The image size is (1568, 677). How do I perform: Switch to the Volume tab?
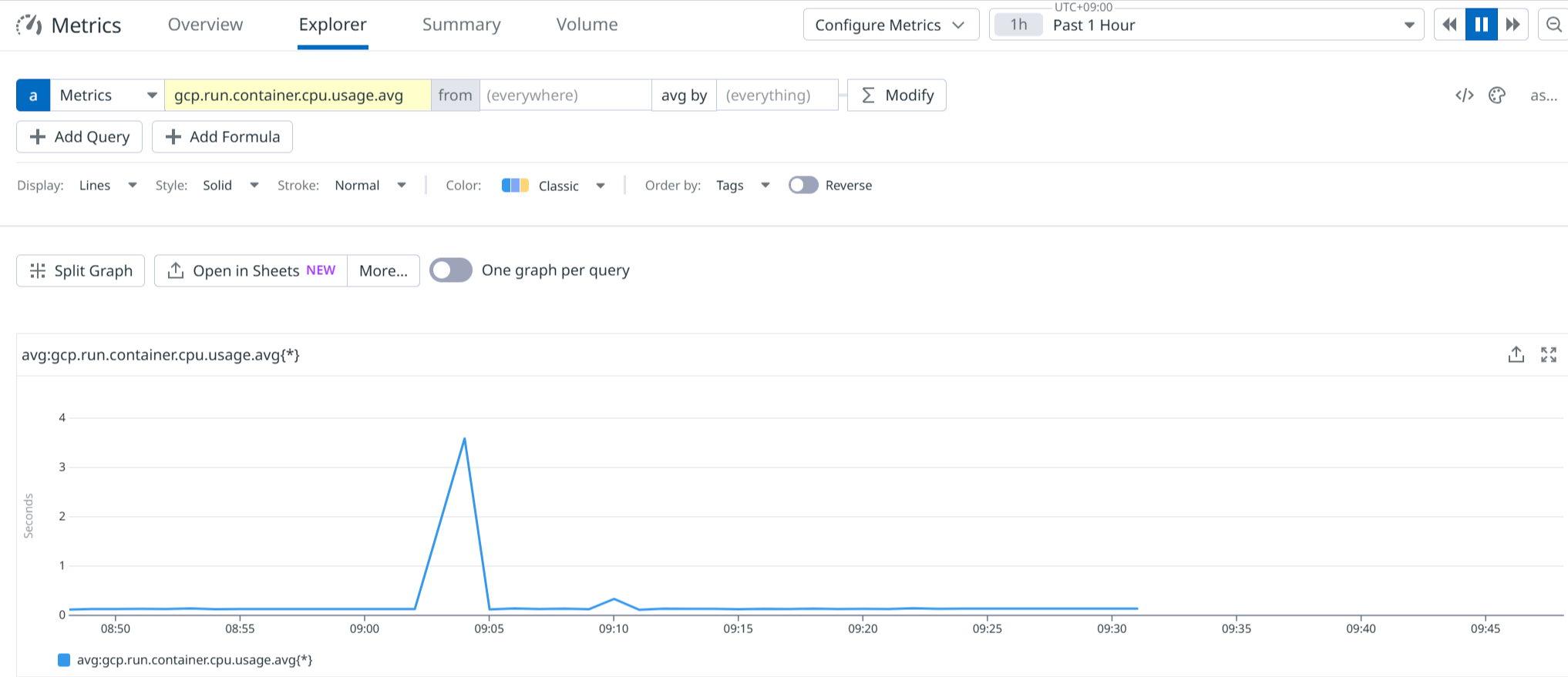pyautogui.click(x=587, y=25)
